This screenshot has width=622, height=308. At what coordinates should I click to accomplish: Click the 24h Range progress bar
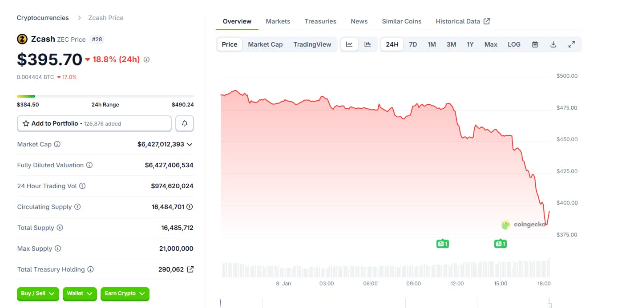(x=105, y=96)
